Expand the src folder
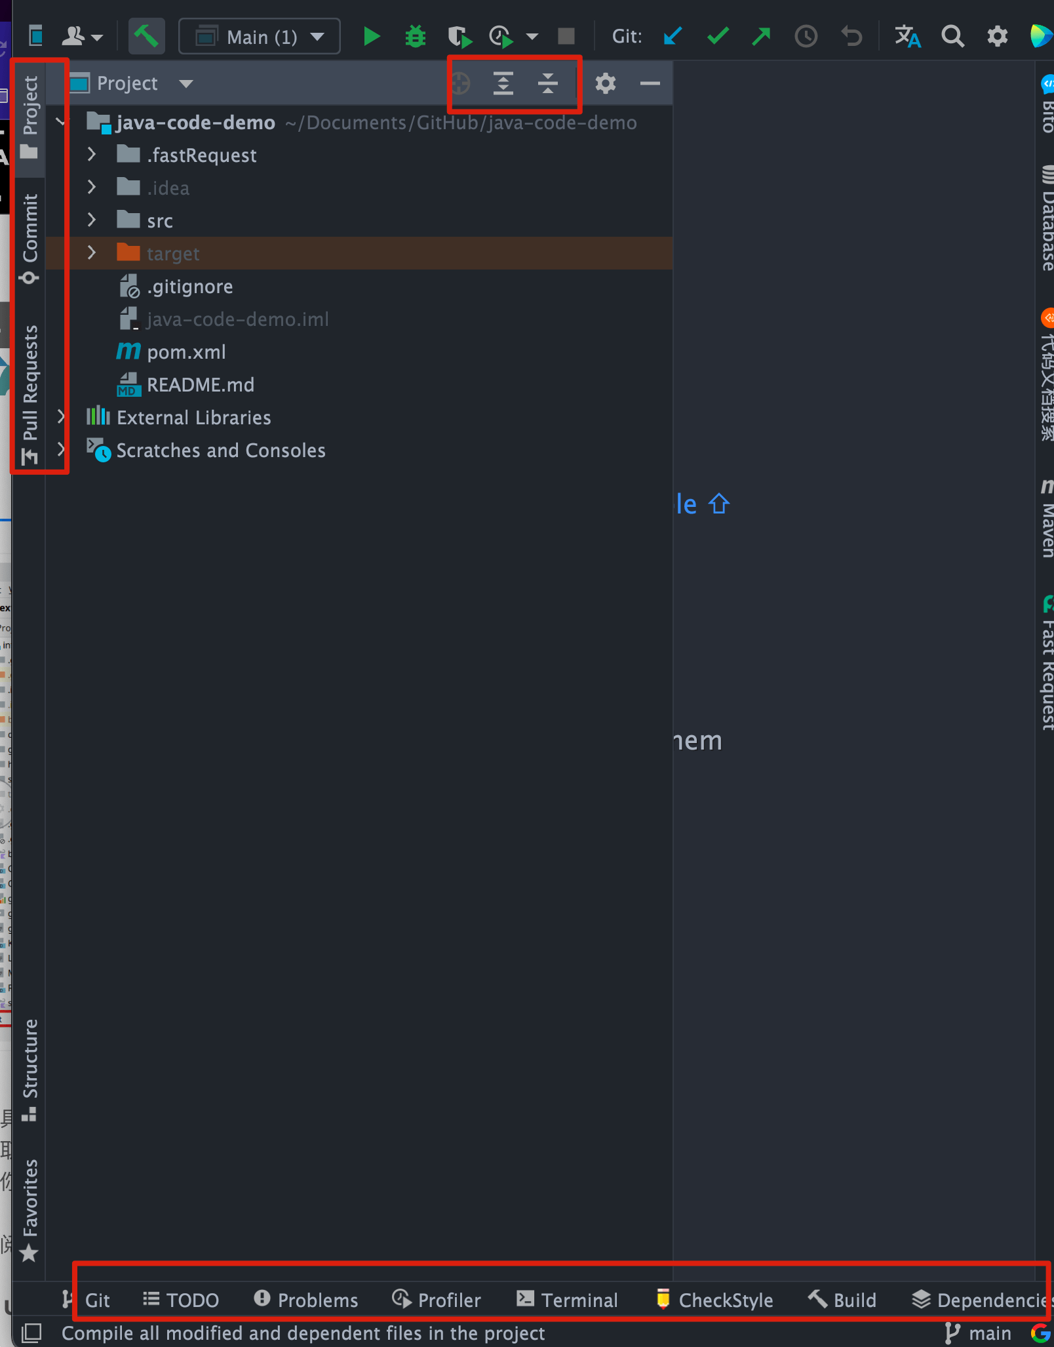The image size is (1054, 1347). point(92,220)
